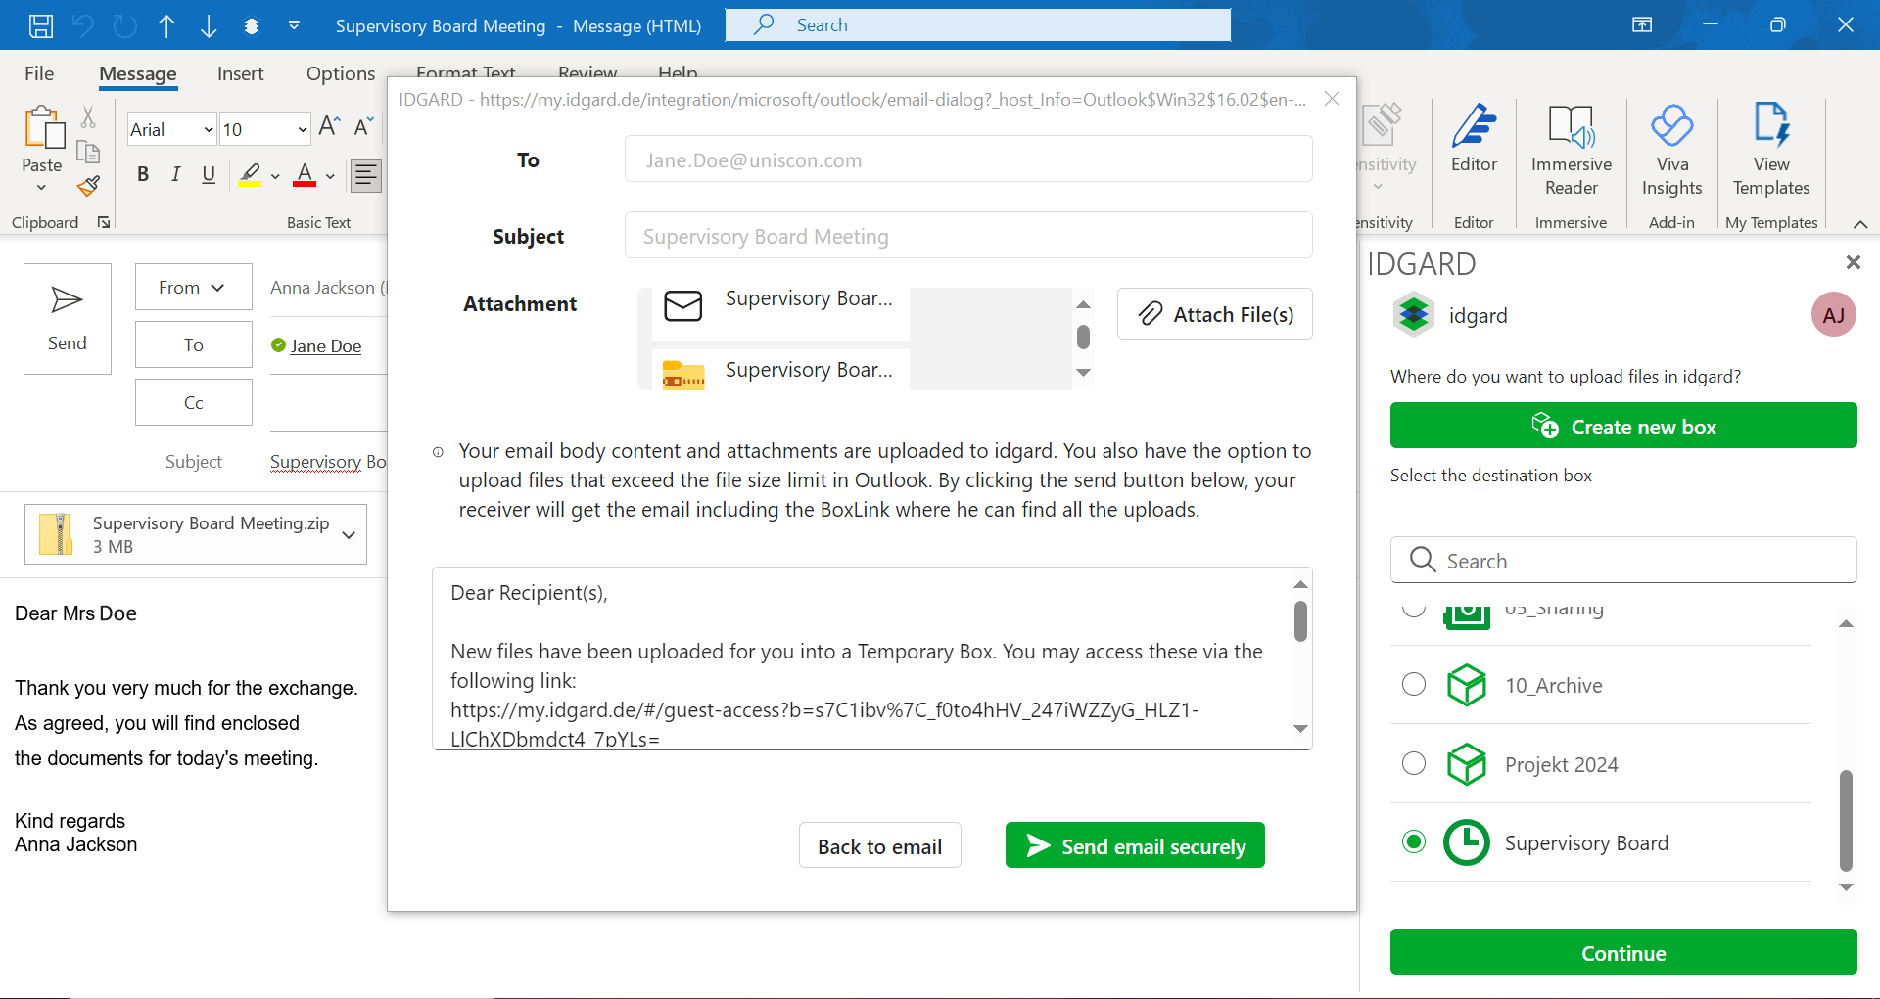
Task: Collapse the ribbon with the chevron
Action: 1860,224
